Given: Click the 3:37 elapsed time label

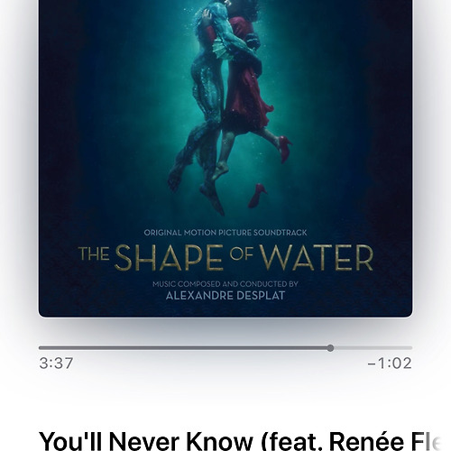Looking at the screenshot, I should [x=56, y=364].
